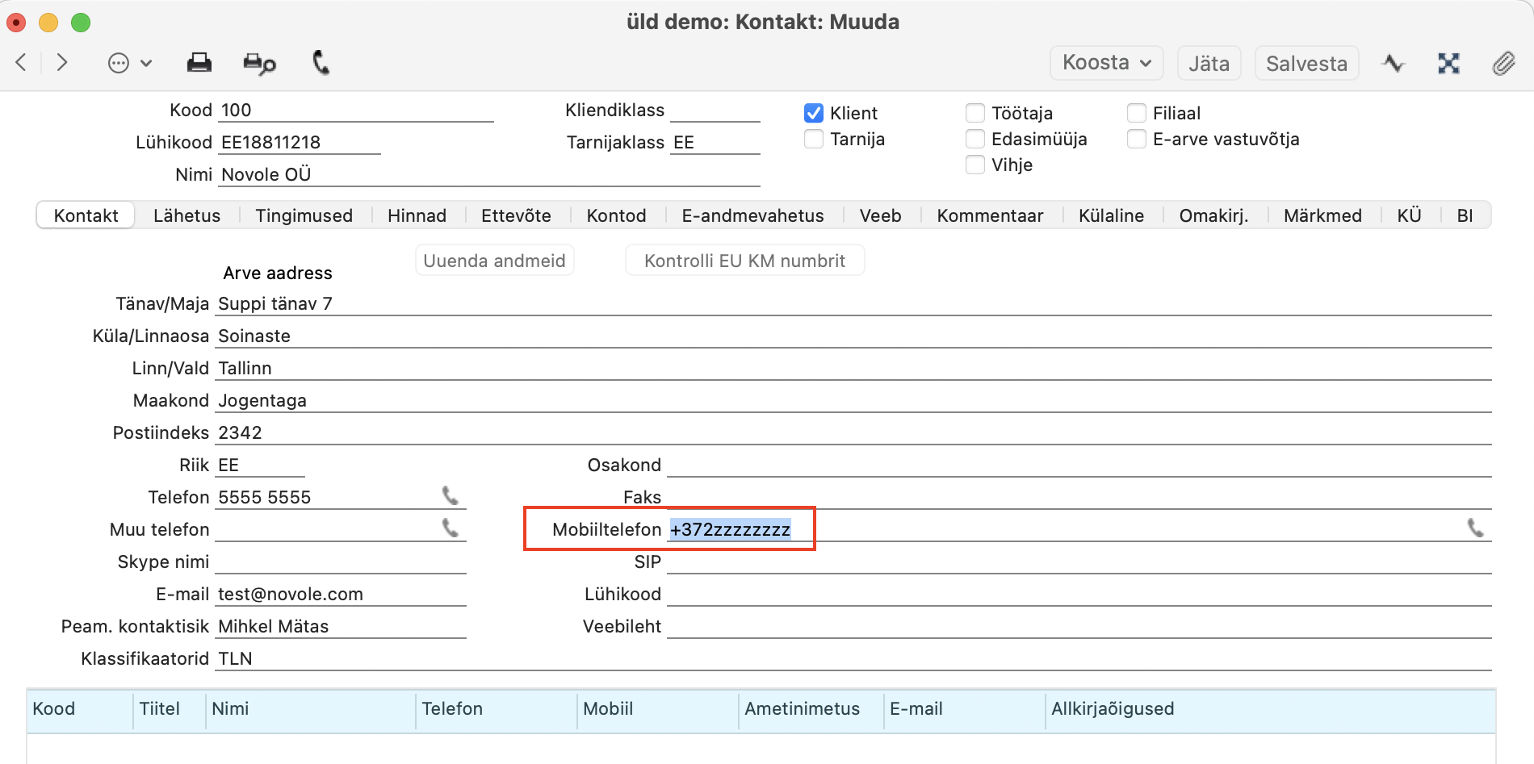
Task: Tick the E-arve vastuvõtja checkbox
Action: (x=1137, y=139)
